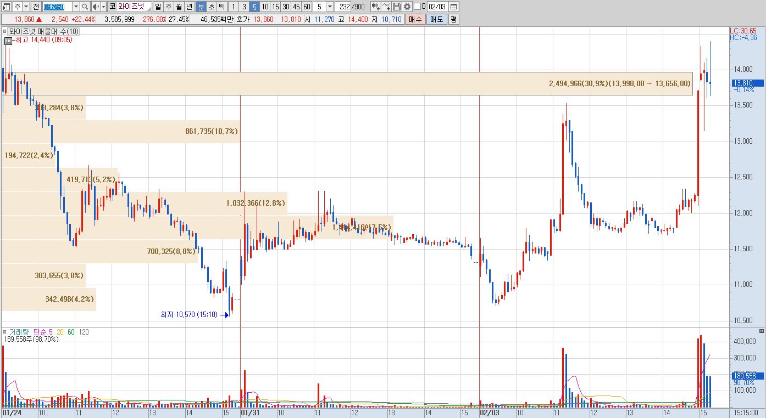Toggle the left panel layout icon
This screenshot has height=418, width=766.
pyautogui.click(x=7, y=7)
